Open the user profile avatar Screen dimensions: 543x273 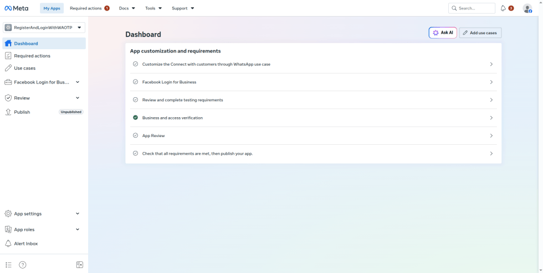[527, 8]
